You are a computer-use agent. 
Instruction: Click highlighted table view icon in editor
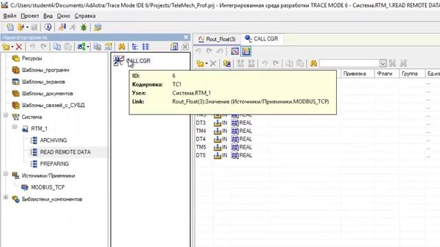pyautogui.click(x=246, y=51)
